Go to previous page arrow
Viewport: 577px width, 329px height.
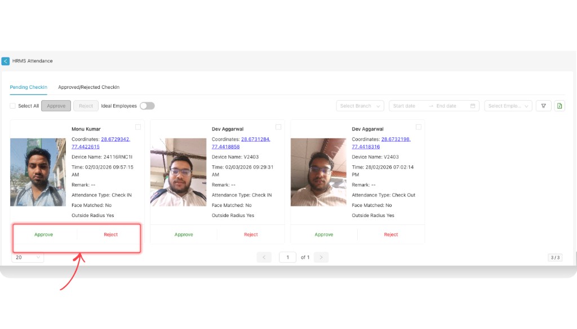coord(264,257)
